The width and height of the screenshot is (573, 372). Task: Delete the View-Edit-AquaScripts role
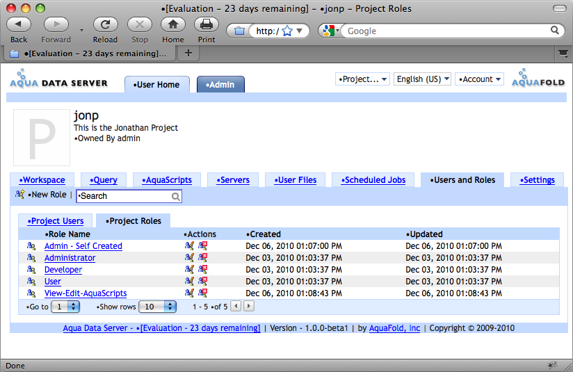pos(203,293)
